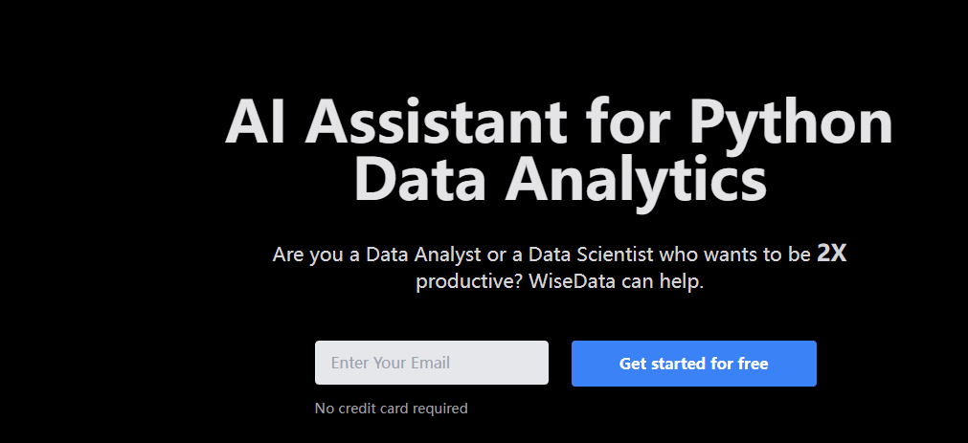Focus the gray email input box
Screen dimensions: 968x443
click(432, 363)
